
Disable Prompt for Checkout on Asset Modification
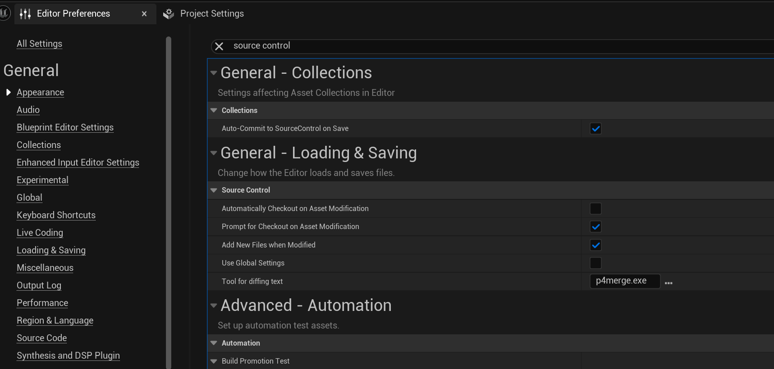point(595,227)
